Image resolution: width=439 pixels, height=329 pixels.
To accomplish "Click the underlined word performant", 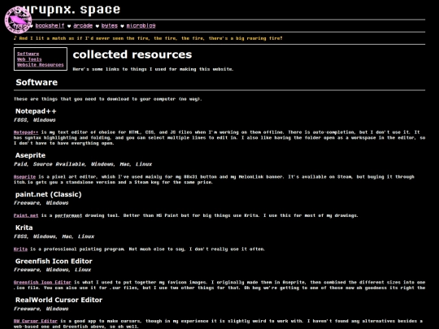I will point(68,215).
